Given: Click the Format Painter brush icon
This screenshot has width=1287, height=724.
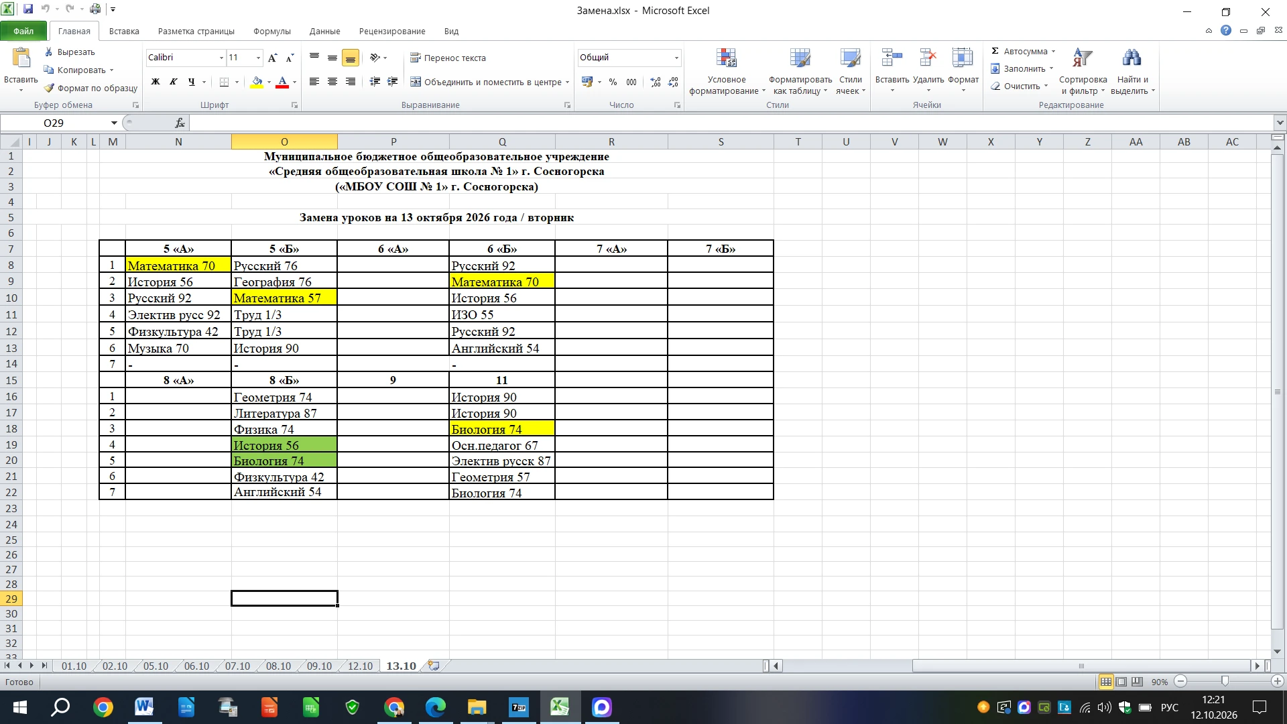Looking at the screenshot, I should coord(49,88).
